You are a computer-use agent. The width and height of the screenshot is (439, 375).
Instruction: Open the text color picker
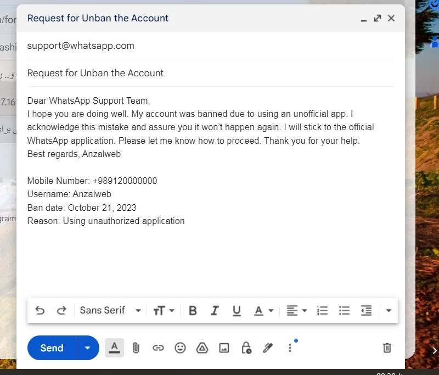[264, 311]
